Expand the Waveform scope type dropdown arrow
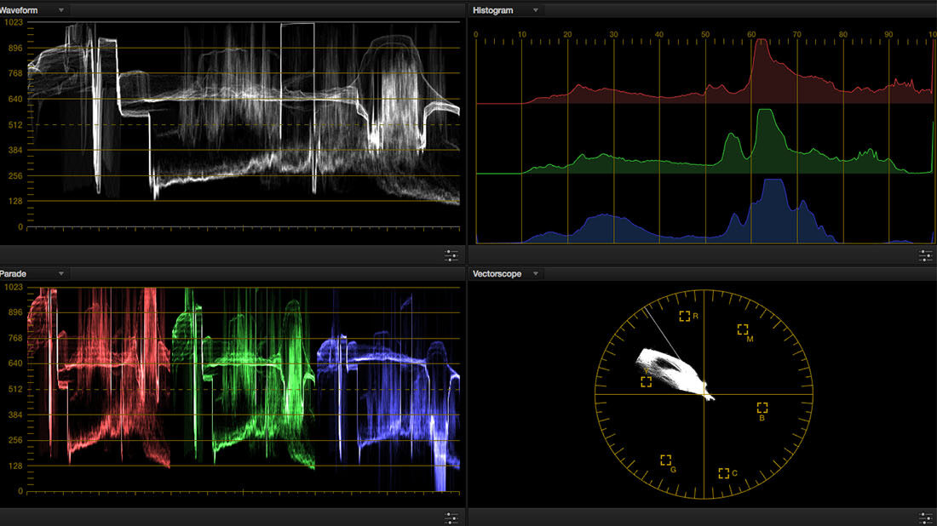This screenshot has height=526, width=937. (x=61, y=10)
